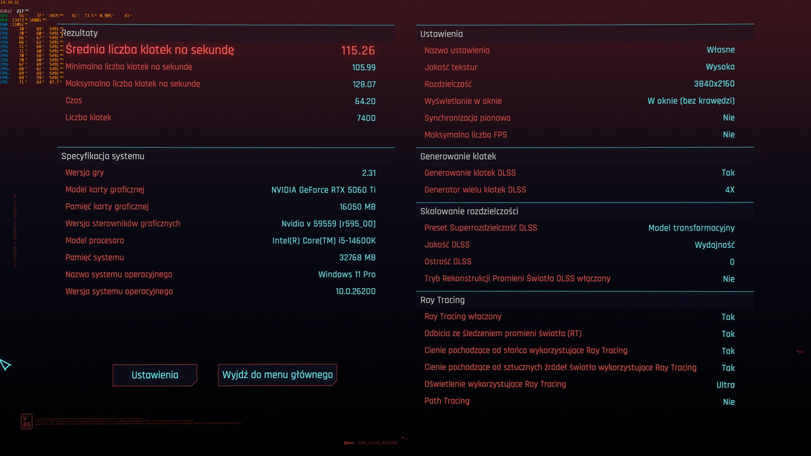Select GPU memory value 16050 MB

(357, 207)
